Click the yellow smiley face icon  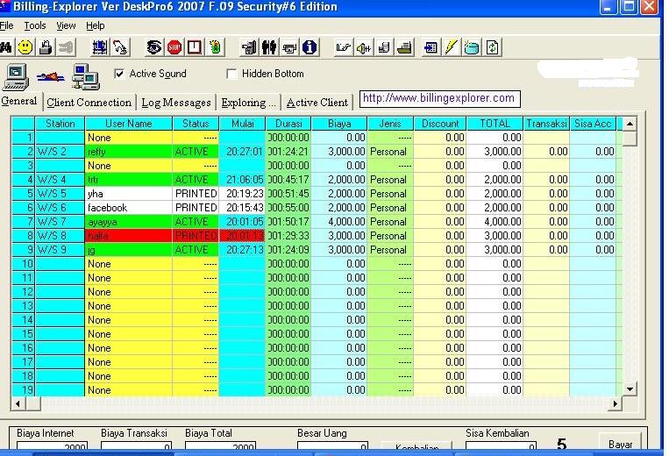click(25, 47)
